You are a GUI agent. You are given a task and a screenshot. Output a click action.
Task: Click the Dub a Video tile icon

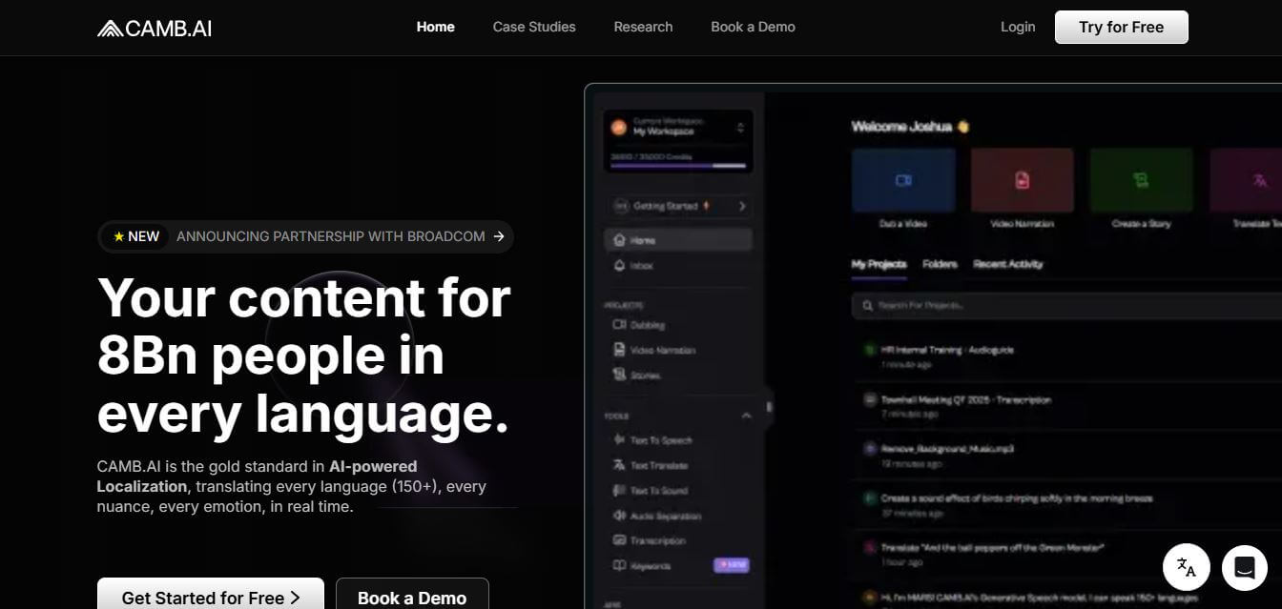(902, 180)
